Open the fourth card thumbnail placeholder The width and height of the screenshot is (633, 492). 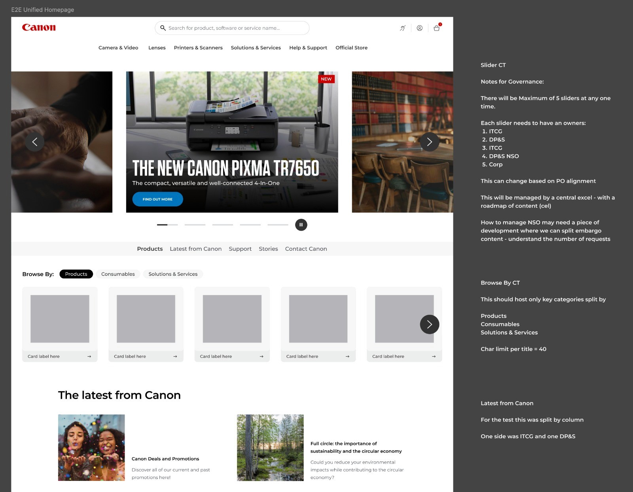pos(318,319)
